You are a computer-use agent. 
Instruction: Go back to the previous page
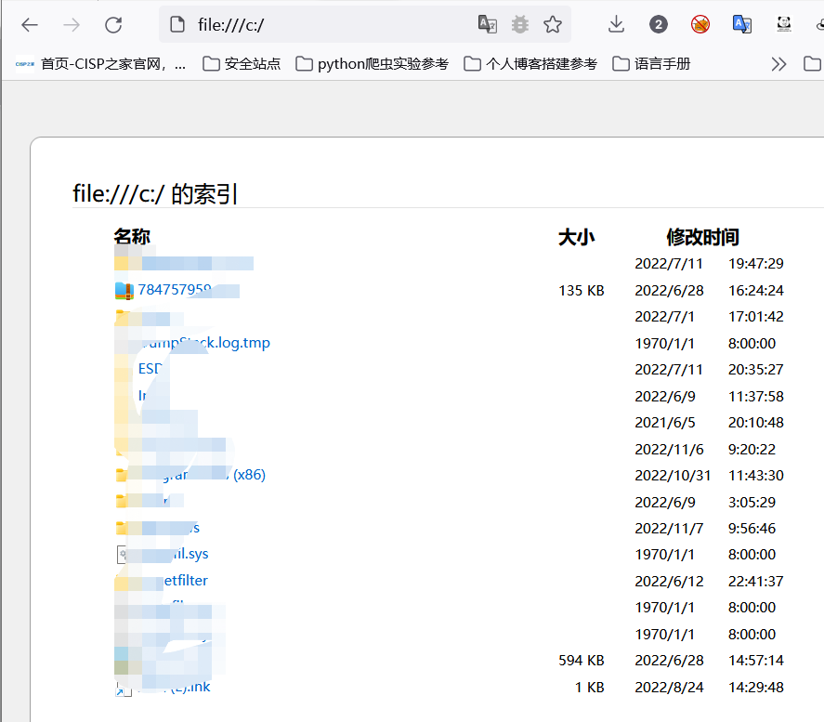pyautogui.click(x=30, y=25)
